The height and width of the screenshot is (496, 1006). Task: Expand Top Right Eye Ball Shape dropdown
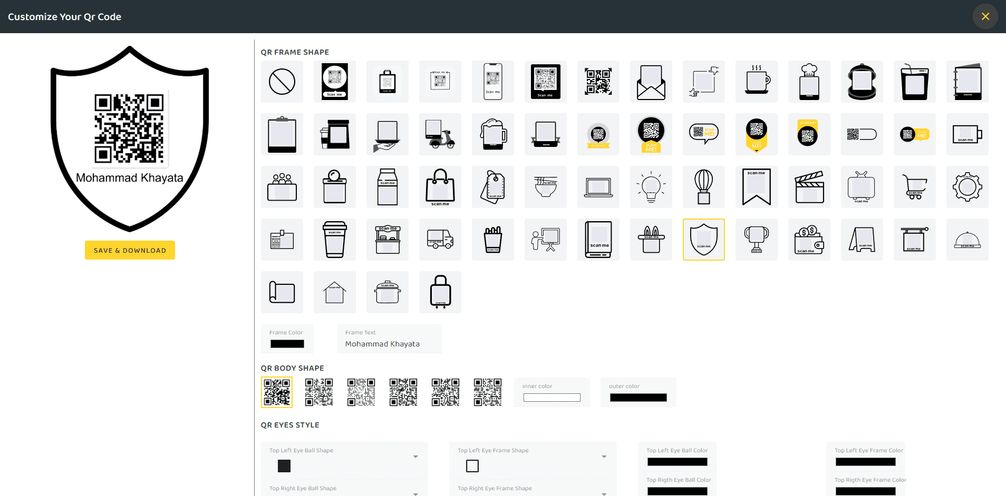click(344, 489)
